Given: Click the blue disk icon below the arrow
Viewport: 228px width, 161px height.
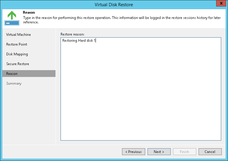Looking at the screenshot, I should coord(12,23).
